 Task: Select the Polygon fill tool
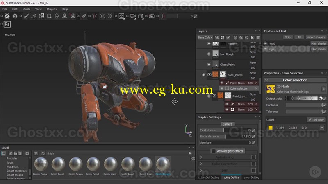[x=49, y=16]
